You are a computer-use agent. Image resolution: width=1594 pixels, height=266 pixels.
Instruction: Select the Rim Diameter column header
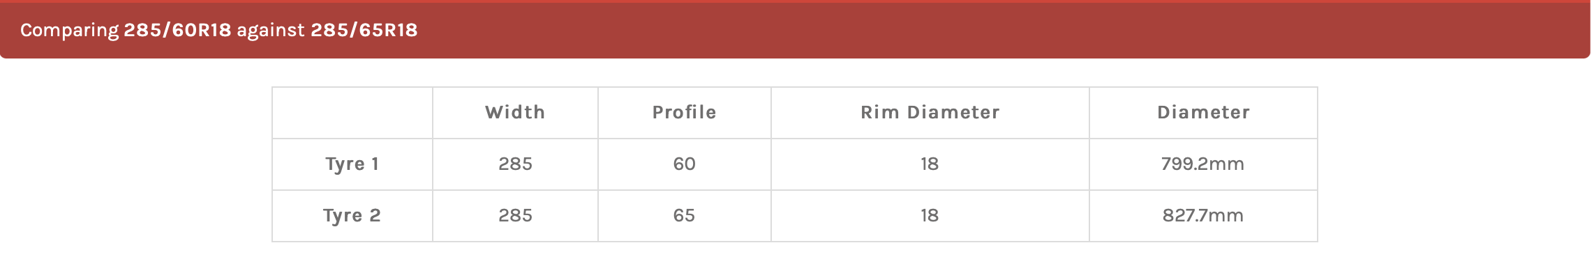click(930, 113)
